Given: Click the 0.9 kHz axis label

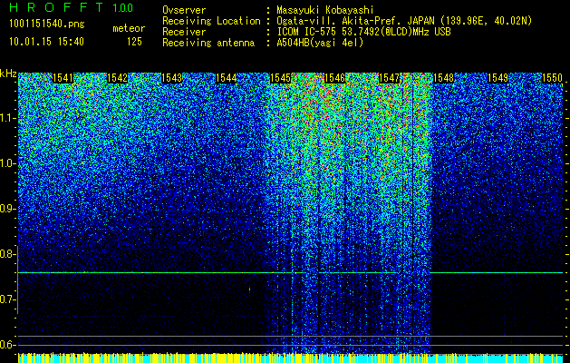Looking at the screenshot, I should 7,209.
